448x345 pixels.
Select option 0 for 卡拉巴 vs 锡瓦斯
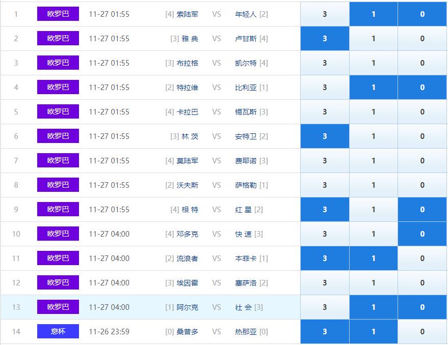click(x=423, y=112)
